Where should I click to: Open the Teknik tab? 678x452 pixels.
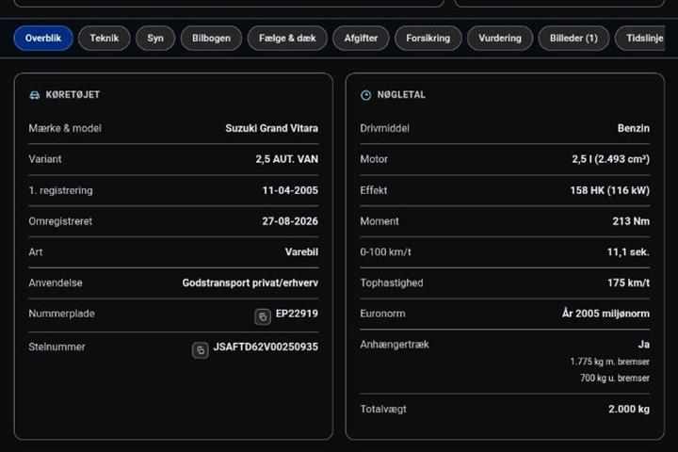pos(105,38)
